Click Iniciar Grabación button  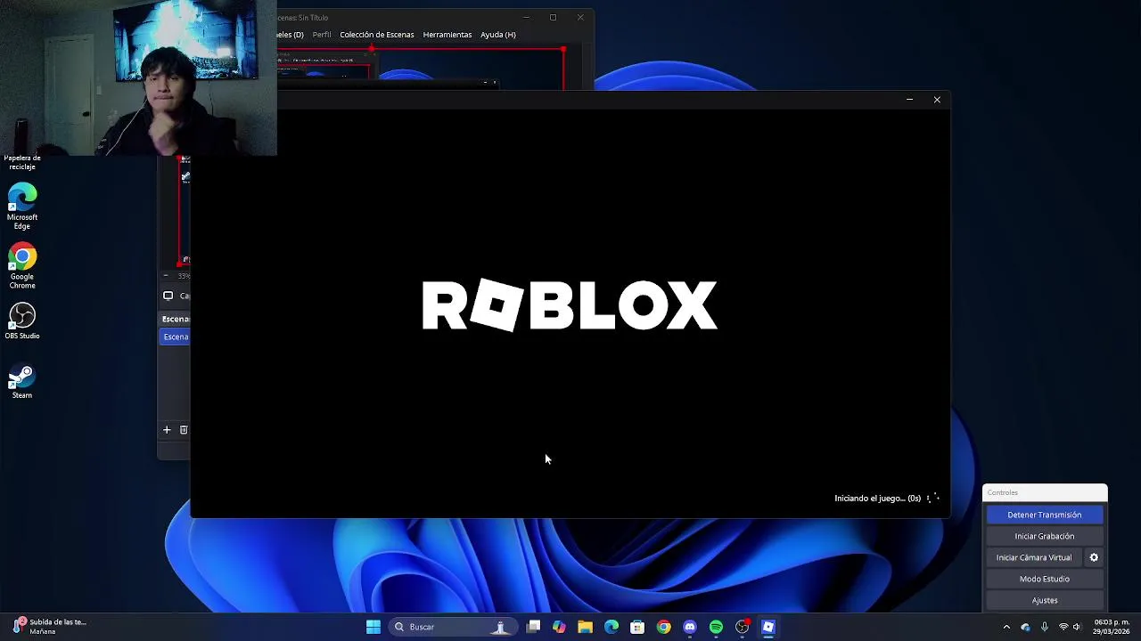coord(1044,536)
